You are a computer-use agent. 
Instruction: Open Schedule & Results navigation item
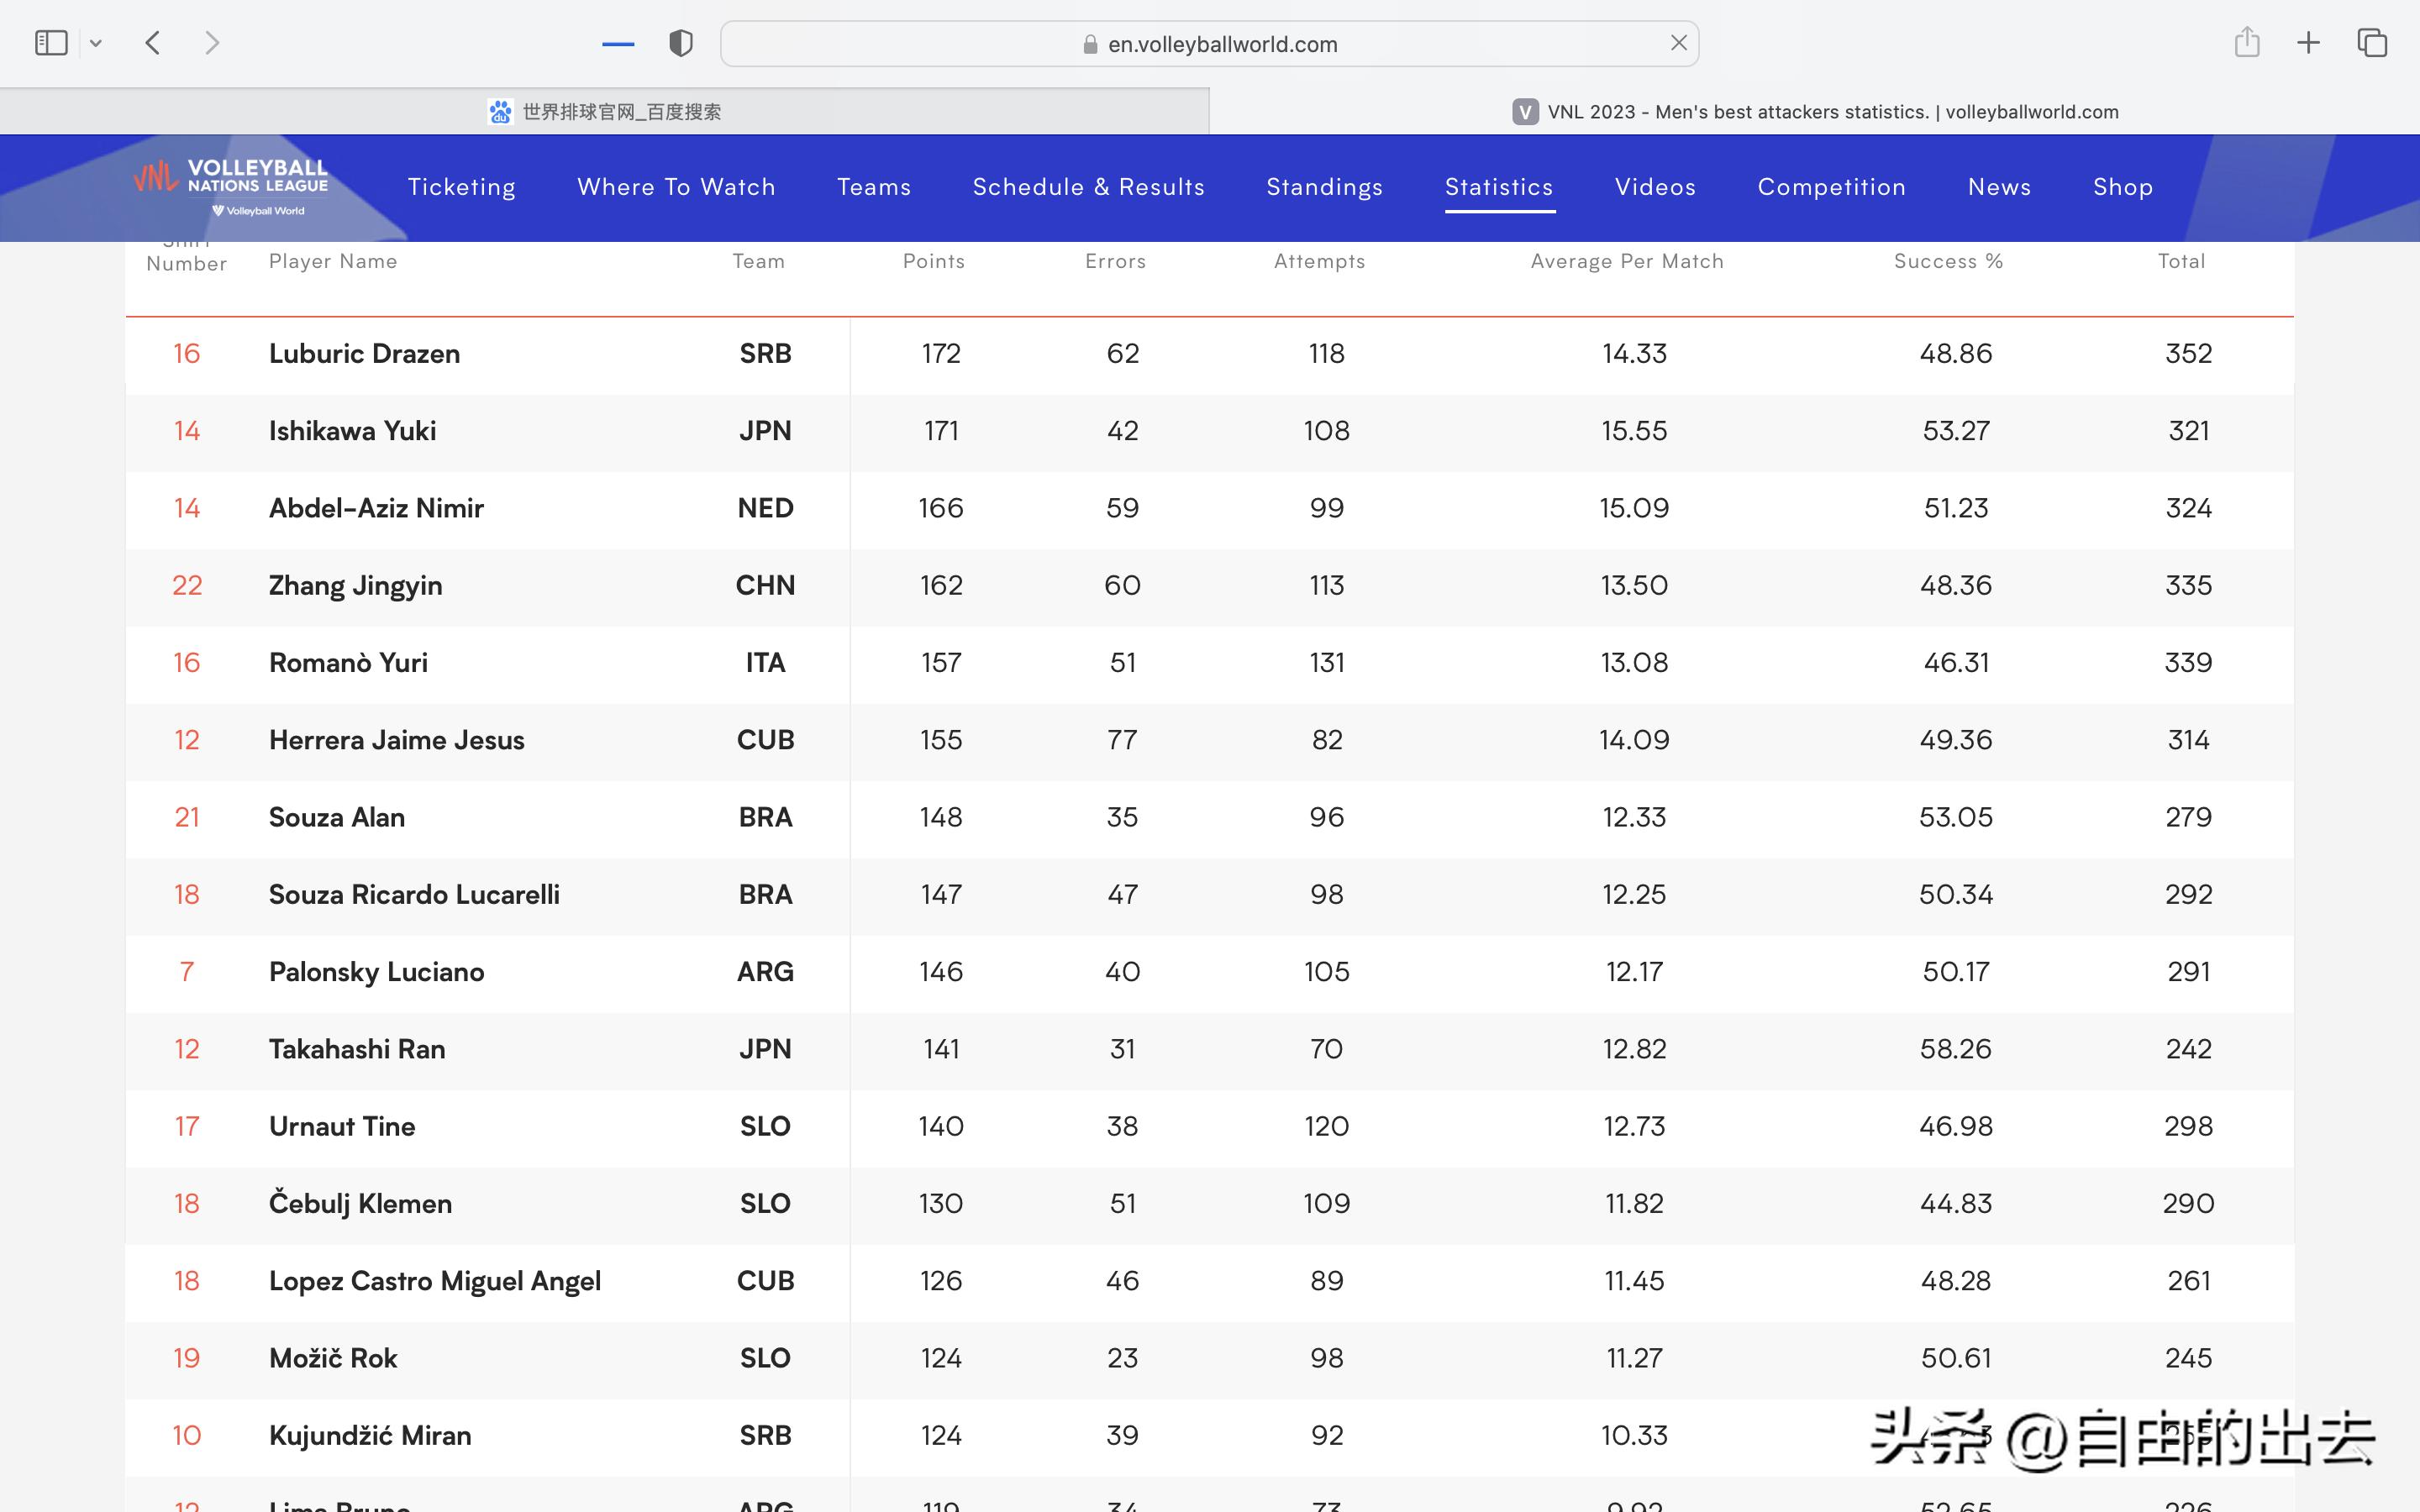[1088, 187]
